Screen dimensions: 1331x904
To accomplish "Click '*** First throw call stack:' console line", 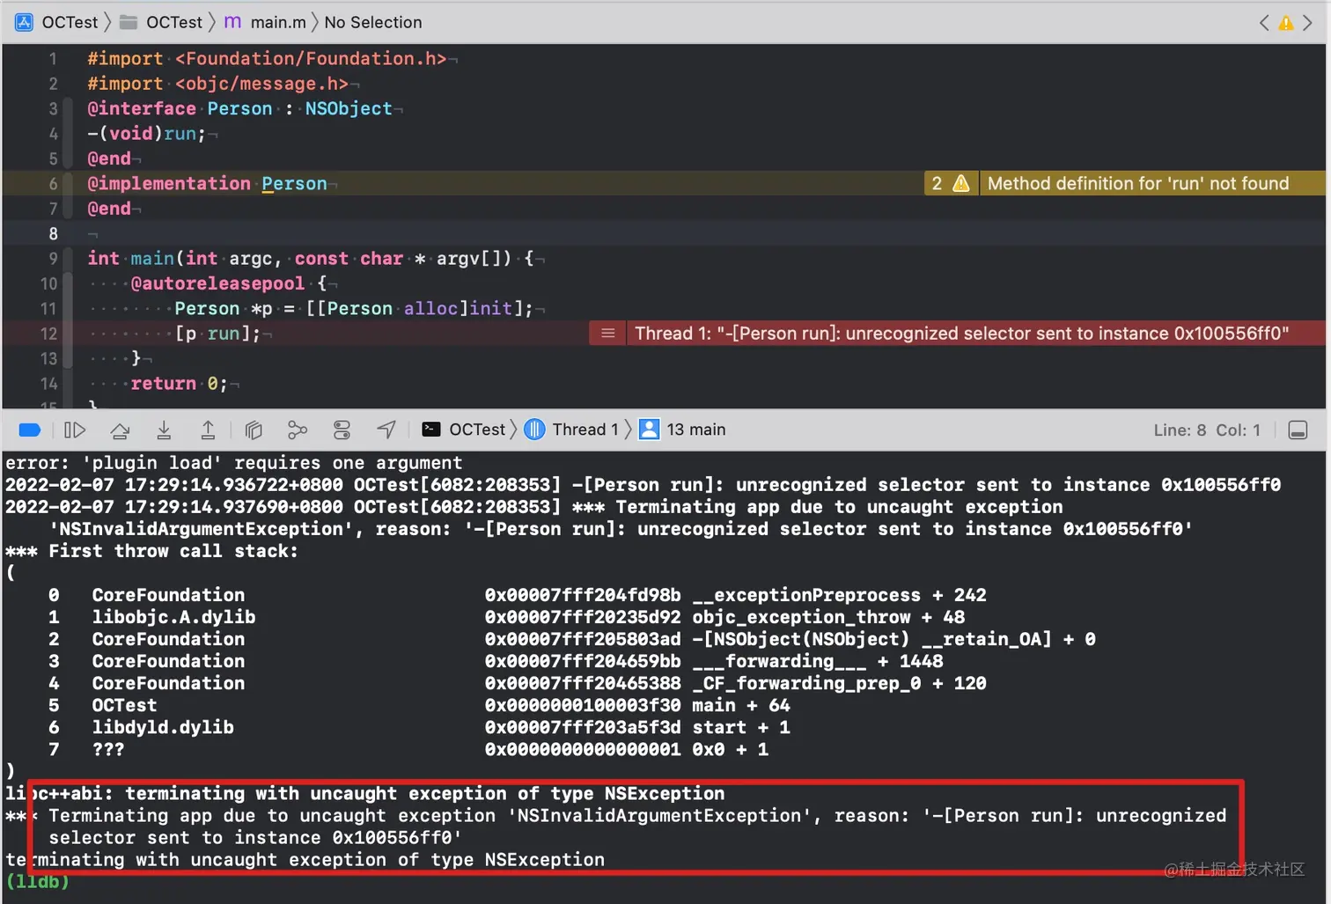I will [x=152, y=551].
